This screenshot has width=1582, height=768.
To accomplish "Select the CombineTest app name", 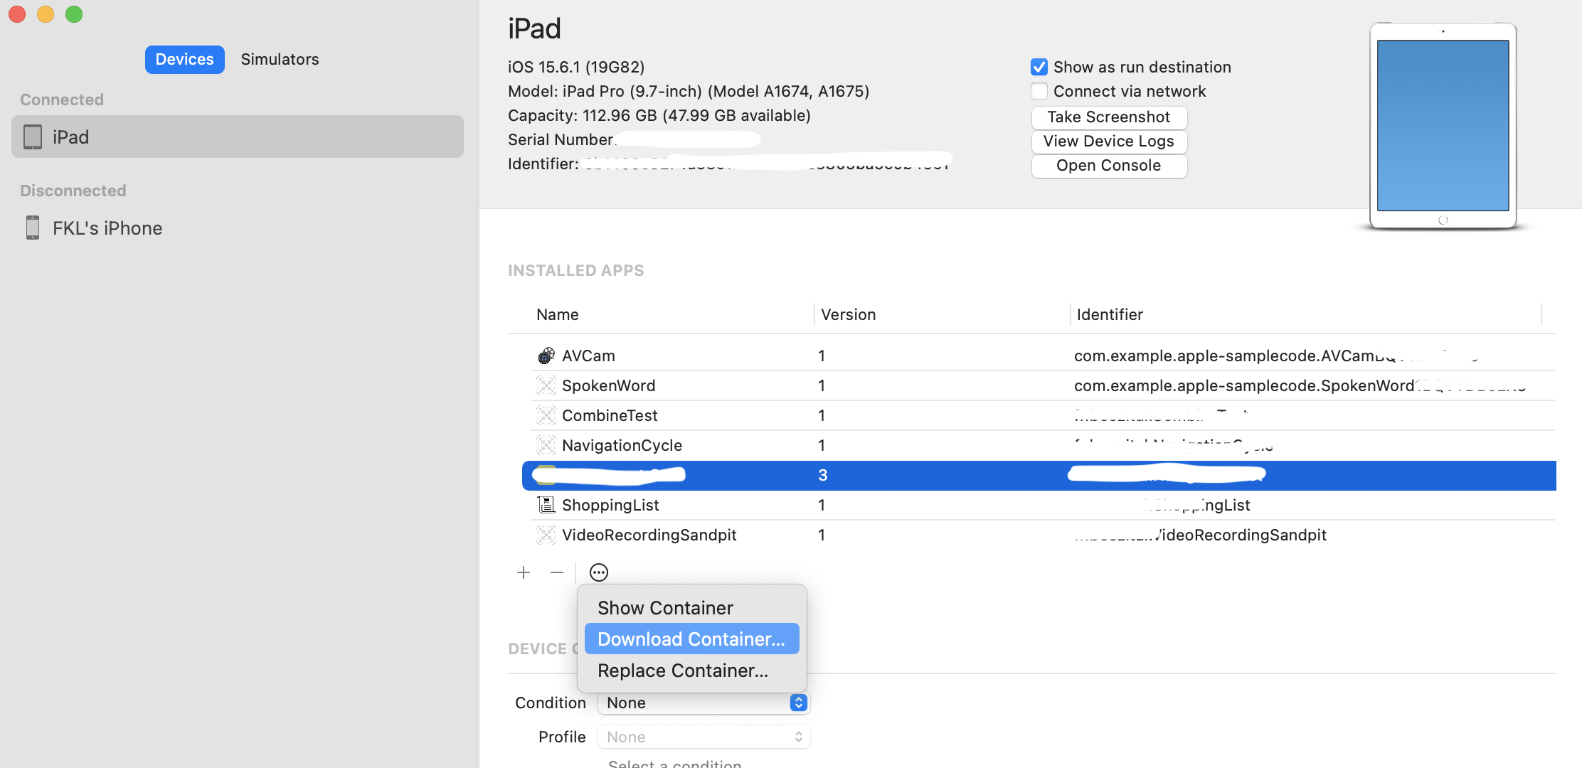I will (x=610, y=415).
